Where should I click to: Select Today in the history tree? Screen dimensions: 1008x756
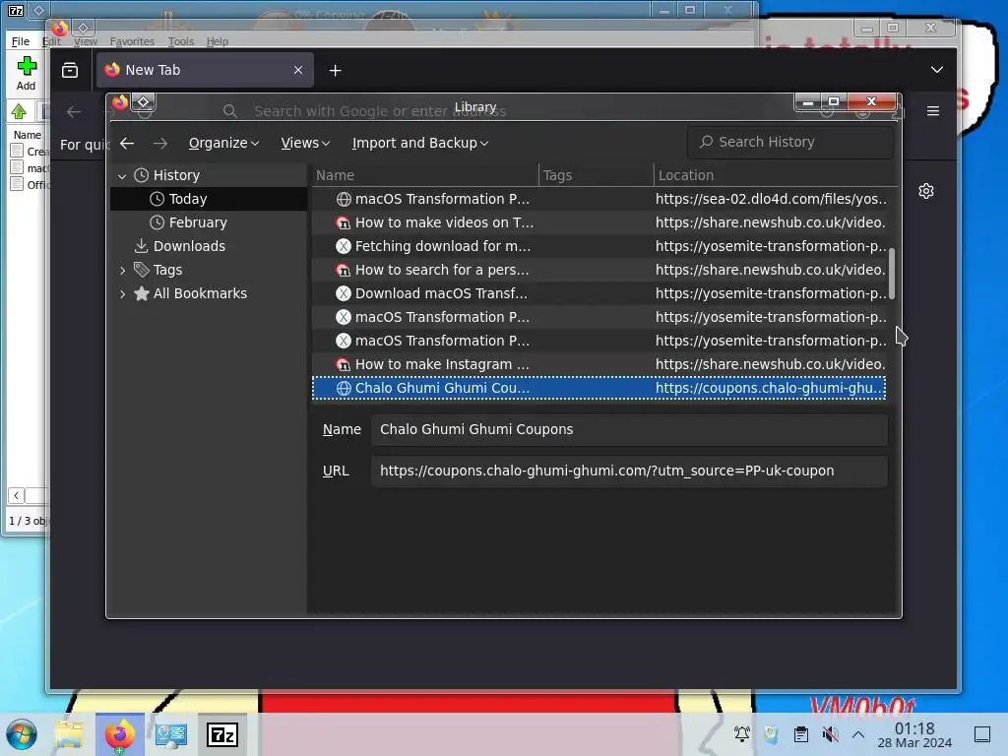click(x=209, y=199)
